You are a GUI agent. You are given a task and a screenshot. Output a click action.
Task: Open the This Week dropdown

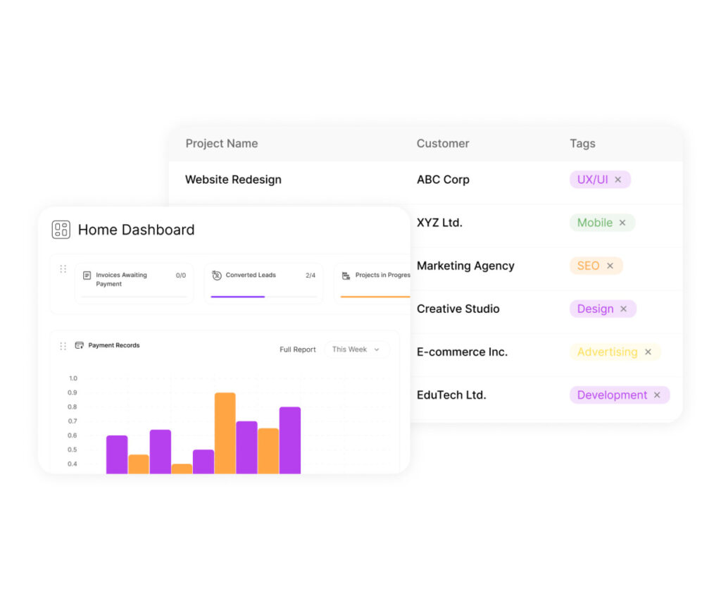coord(356,349)
